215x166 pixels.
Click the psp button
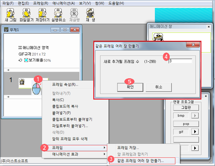(x=186, y=124)
